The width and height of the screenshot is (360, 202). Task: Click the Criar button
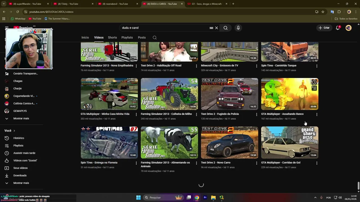pos(324,28)
